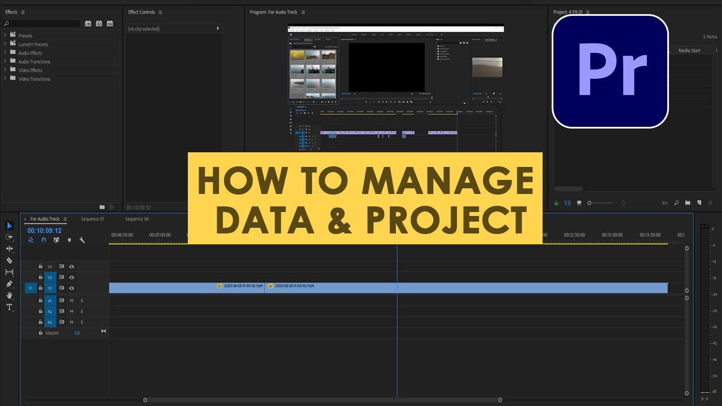Expand the Presets folder
This screenshot has height=406, width=722.
[5, 36]
